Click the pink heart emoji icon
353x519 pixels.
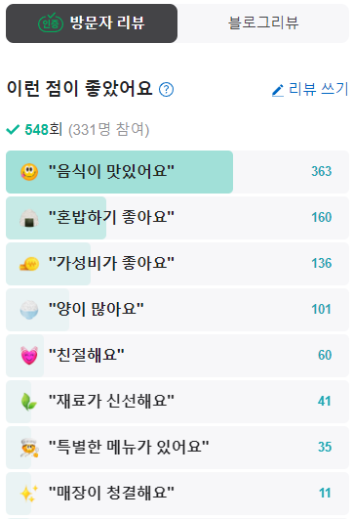click(x=29, y=356)
